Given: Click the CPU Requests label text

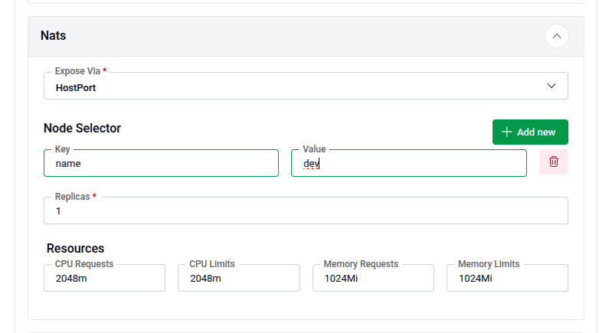Looking at the screenshot, I should click(84, 264).
